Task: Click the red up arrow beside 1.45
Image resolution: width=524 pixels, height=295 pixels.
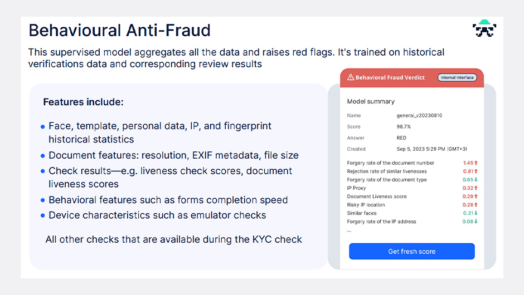Action: 476,163
